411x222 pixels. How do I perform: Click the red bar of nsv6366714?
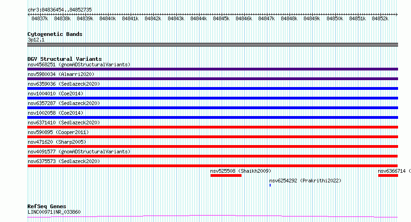click(388, 175)
